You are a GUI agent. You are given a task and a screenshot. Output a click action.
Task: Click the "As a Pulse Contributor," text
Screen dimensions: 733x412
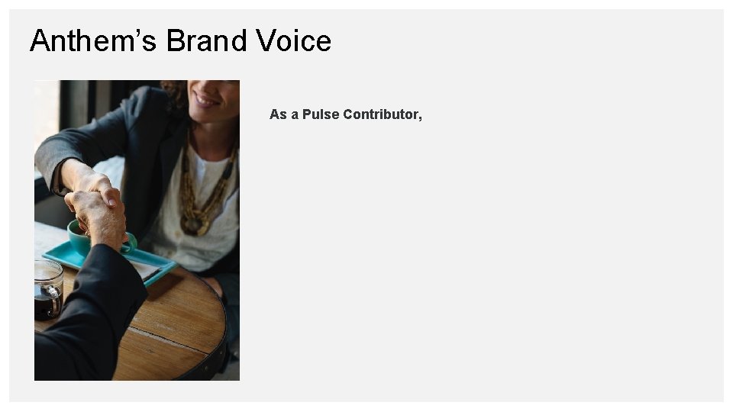[x=346, y=114]
